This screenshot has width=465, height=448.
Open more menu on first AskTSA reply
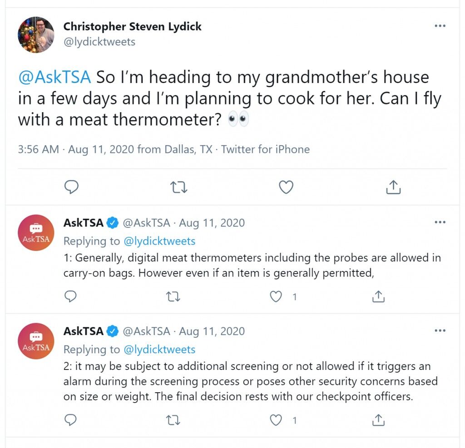coord(440,222)
